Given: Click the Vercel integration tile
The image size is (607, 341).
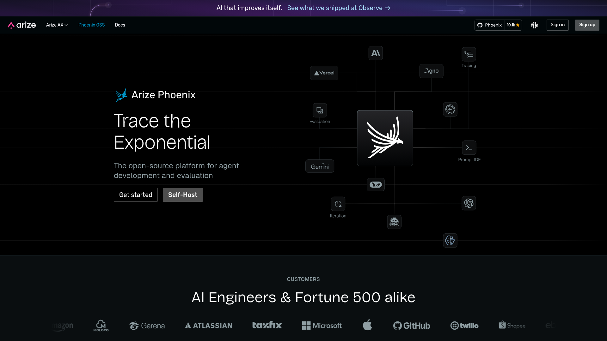Looking at the screenshot, I should pos(324,73).
